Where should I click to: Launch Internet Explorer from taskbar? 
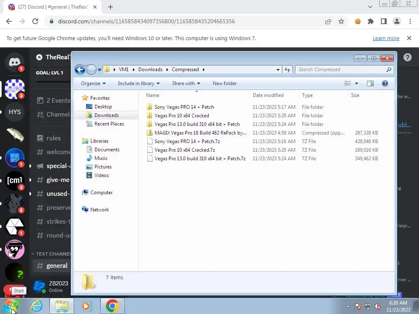pyautogui.click(x=36, y=306)
